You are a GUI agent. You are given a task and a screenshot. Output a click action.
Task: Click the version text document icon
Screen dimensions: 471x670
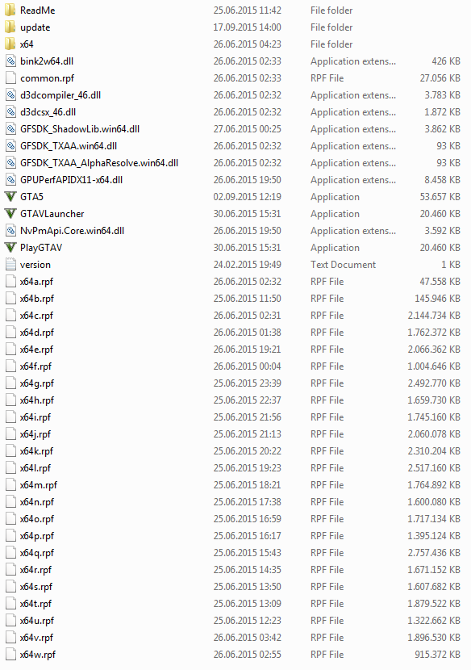point(10,265)
